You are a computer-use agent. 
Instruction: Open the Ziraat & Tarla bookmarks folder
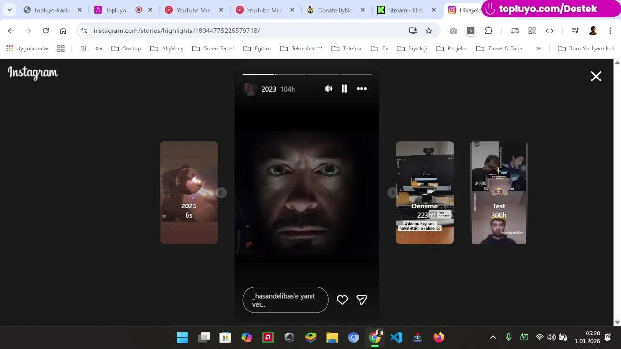pyautogui.click(x=499, y=48)
